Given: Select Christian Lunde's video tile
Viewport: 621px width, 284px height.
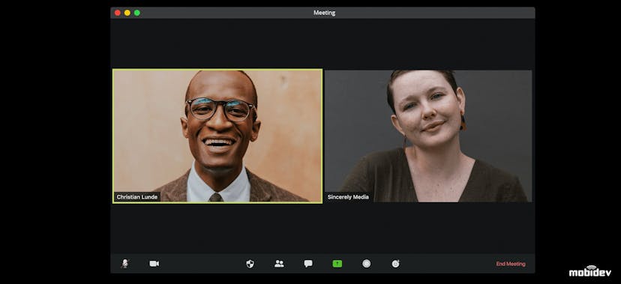Looking at the screenshot, I should (x=217, y=136).
